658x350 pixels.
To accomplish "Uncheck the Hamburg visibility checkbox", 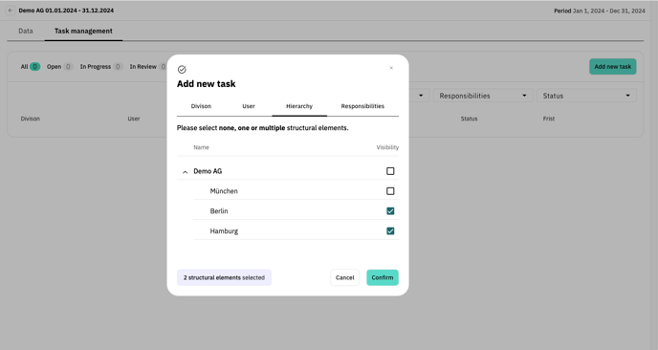I will coord(390,231).
